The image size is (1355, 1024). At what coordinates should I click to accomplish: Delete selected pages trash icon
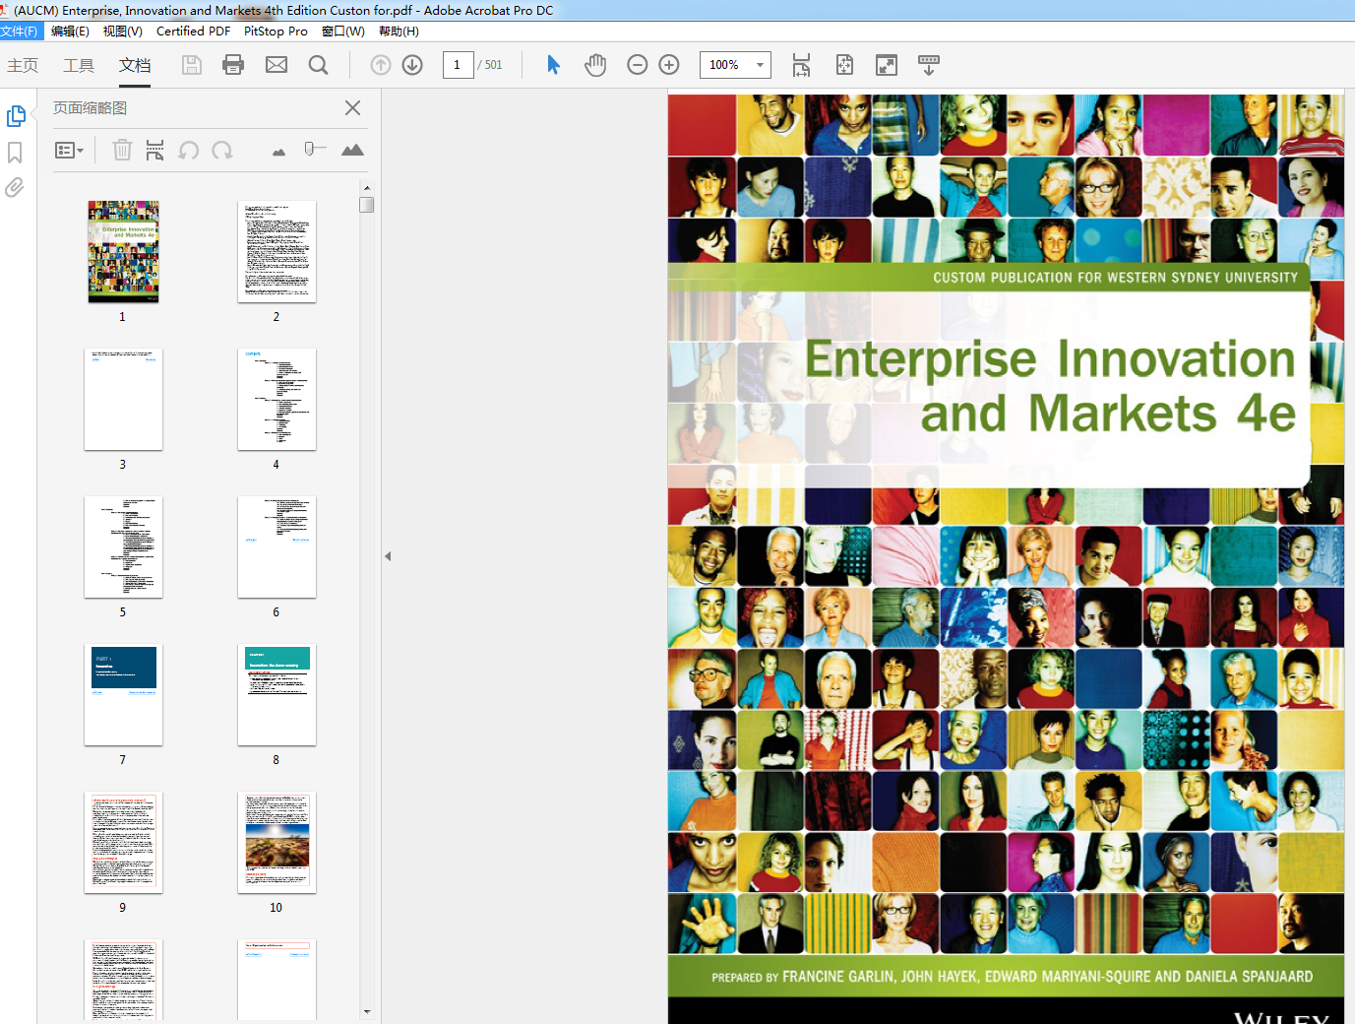122,150
